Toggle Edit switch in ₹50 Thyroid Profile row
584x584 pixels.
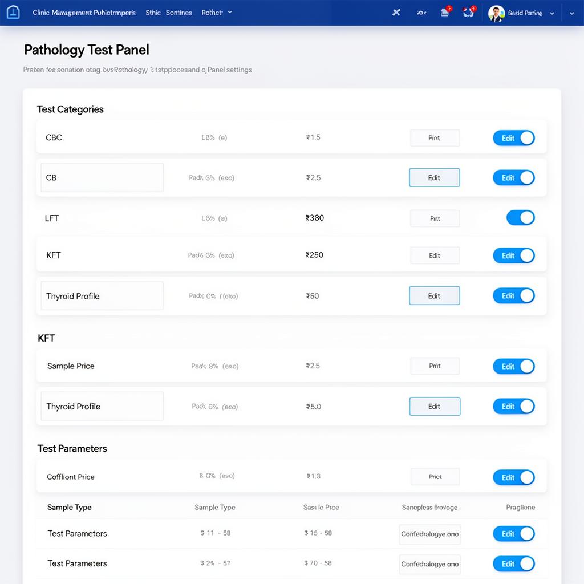[x=514, y=296]
